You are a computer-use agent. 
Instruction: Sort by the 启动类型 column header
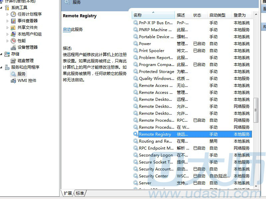pyautogui.click(x=217, y=15)
